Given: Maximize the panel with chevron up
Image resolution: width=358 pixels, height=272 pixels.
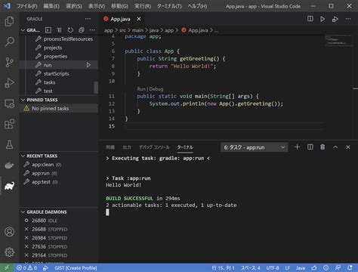Looking at the screenshot, I should pos(335,147).
